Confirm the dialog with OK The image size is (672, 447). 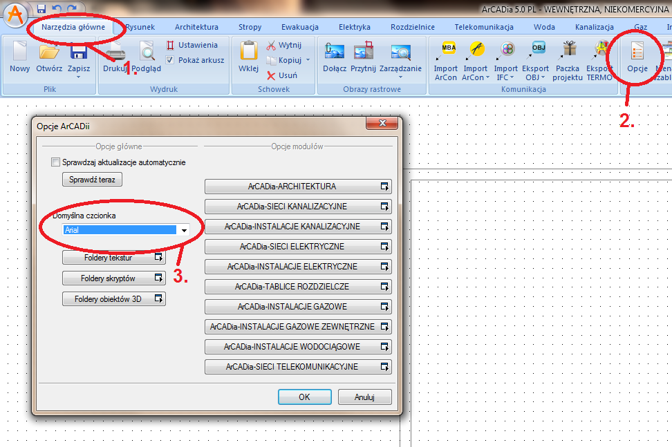(305, 397)
